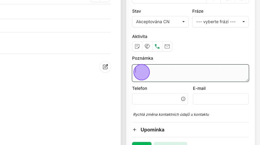This screenshot has width=260, height=145.
Task: Grab the Poznámka textarea resize handle
Action: coord(247,80)
